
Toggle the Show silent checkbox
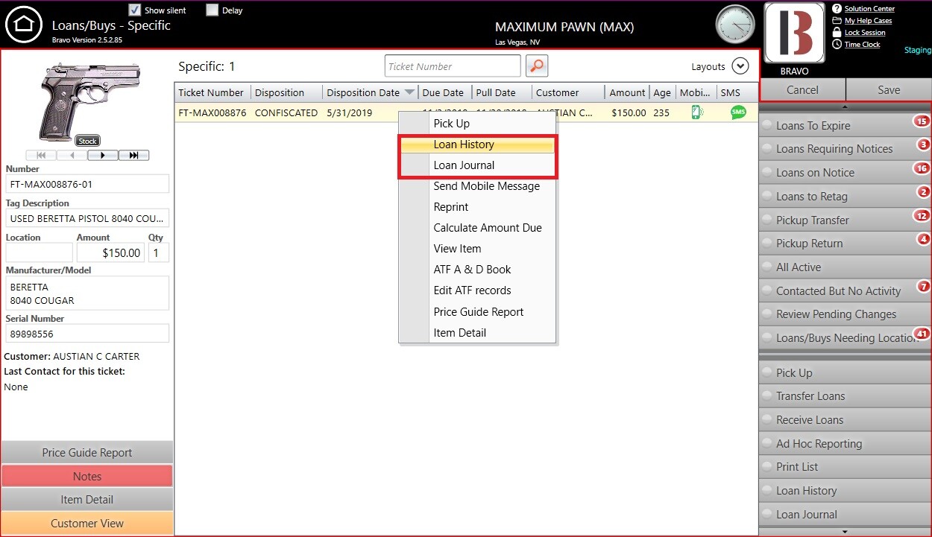click(x=135, y=10)
